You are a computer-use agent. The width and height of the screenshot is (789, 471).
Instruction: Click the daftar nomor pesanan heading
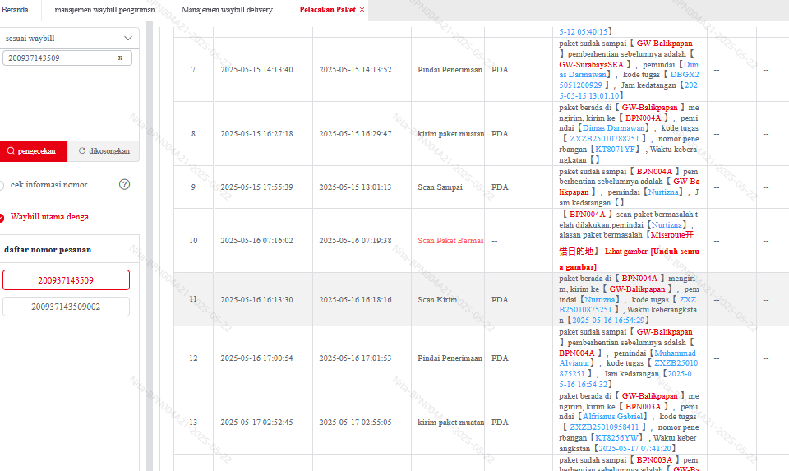coord(48,250)
